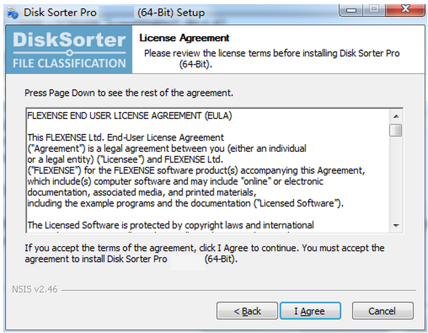Click the License Agreement heading
Viewport: 428px width, 333px height.
click(x=184, y=38)
